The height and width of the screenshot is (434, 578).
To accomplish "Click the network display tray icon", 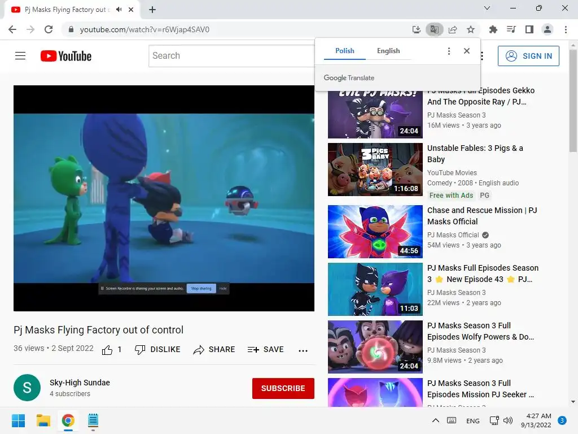I will tap(494, 420).
